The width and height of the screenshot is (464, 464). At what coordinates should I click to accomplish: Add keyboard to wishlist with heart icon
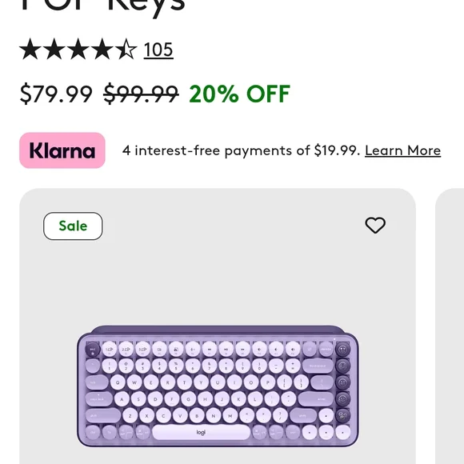(x=375, y=225)
